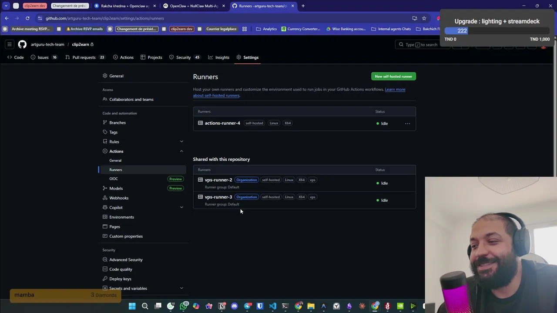Open the GitHub hamburger navigation menu
Image resolution: width=557 pixels, height=313 pixels.
click(x=9, y=44)
